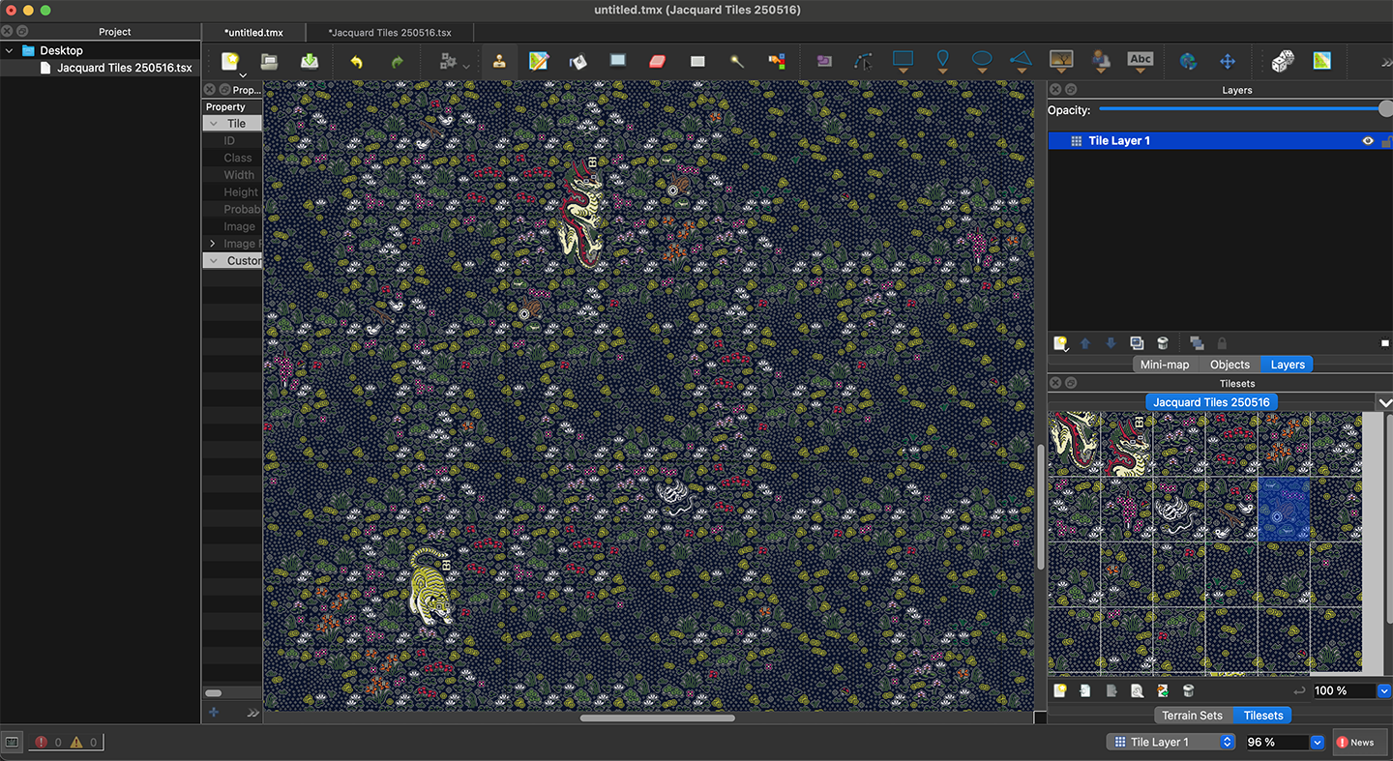The width and height of the screenshot is (1393, 761).
Task: Select the Shape Fill tool
Action: [617, 61]
